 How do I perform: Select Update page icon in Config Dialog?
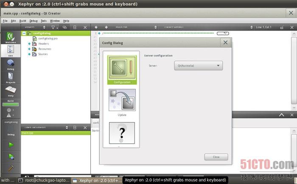pyautogui.click(x=122, y=103)
